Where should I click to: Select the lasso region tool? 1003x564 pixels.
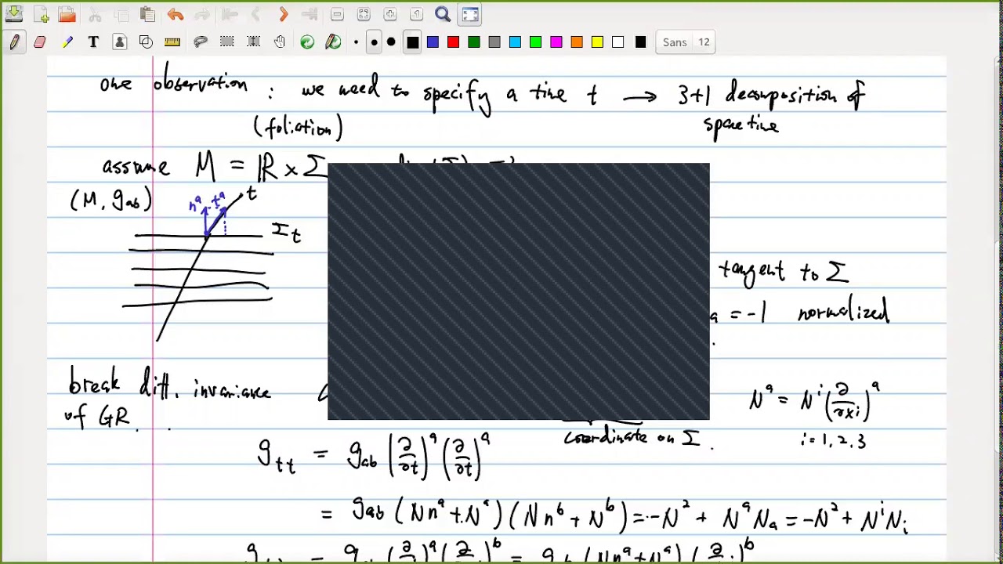pyautogui.click(x=200, y=42)
